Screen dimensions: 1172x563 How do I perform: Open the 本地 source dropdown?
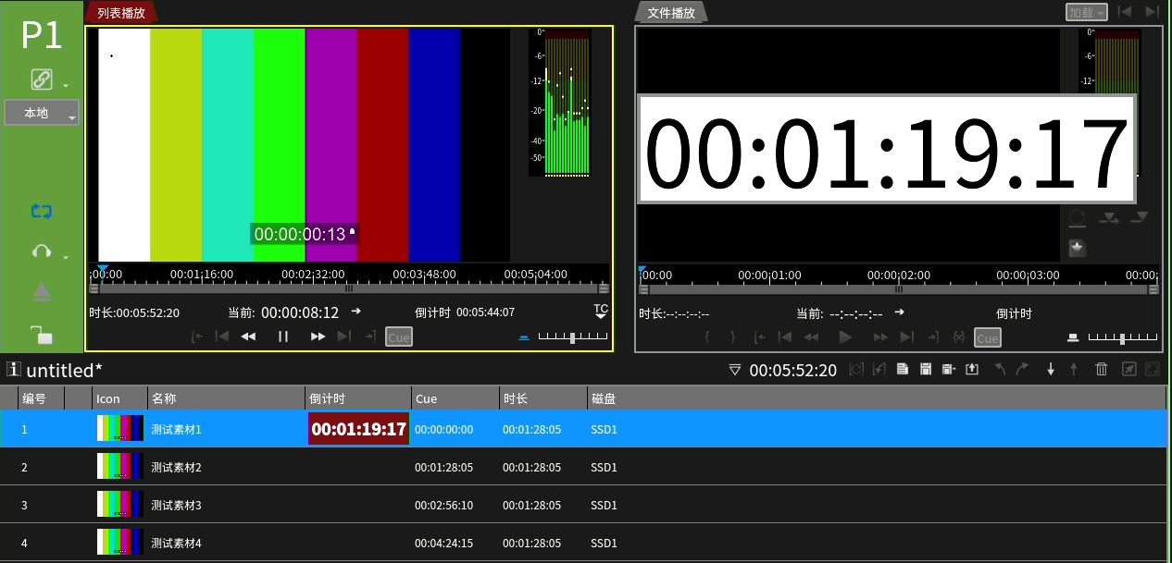(42, 113)
